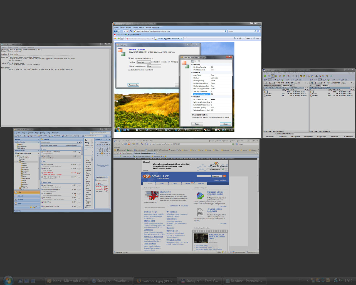Click Firefox URL address field
This screenshot has width=356, height=285.
tap(178, 31)
